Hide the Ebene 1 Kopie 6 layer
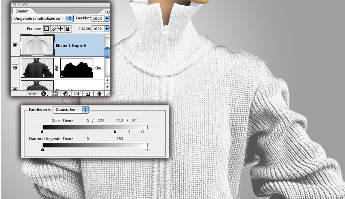The image size is (345, 199). point(15,45)
